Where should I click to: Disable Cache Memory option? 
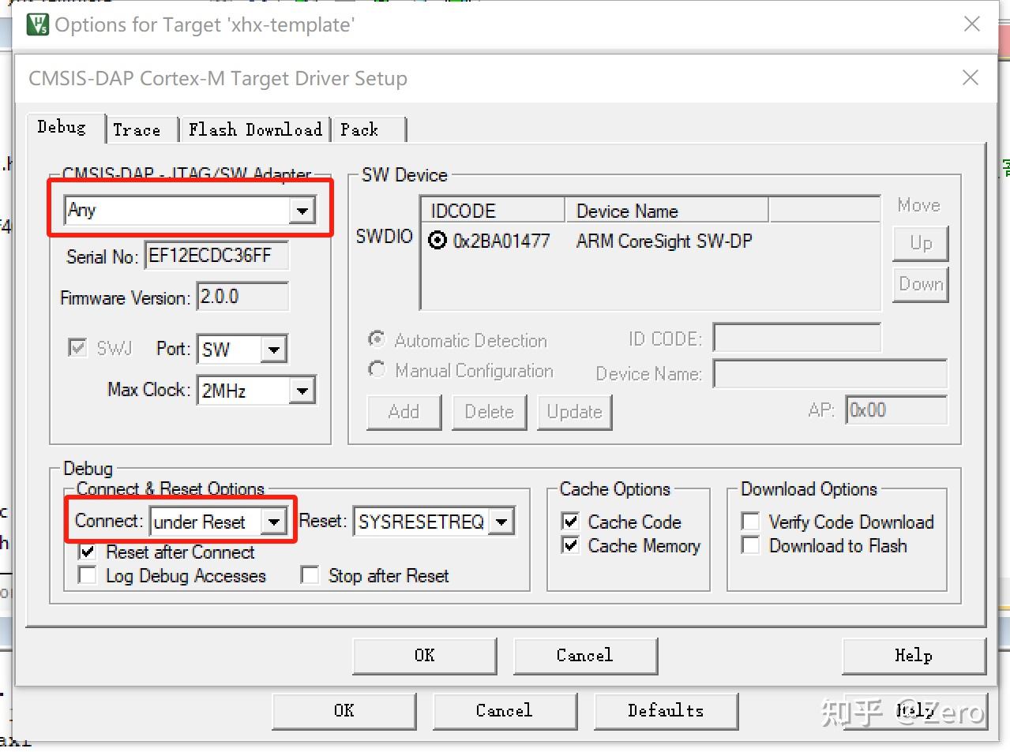coord(570,545)
